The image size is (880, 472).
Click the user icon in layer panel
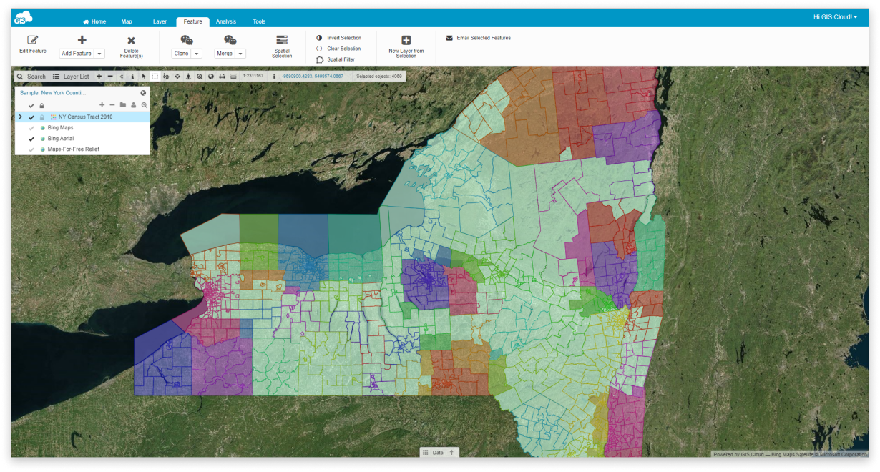[x=134, y=105]
